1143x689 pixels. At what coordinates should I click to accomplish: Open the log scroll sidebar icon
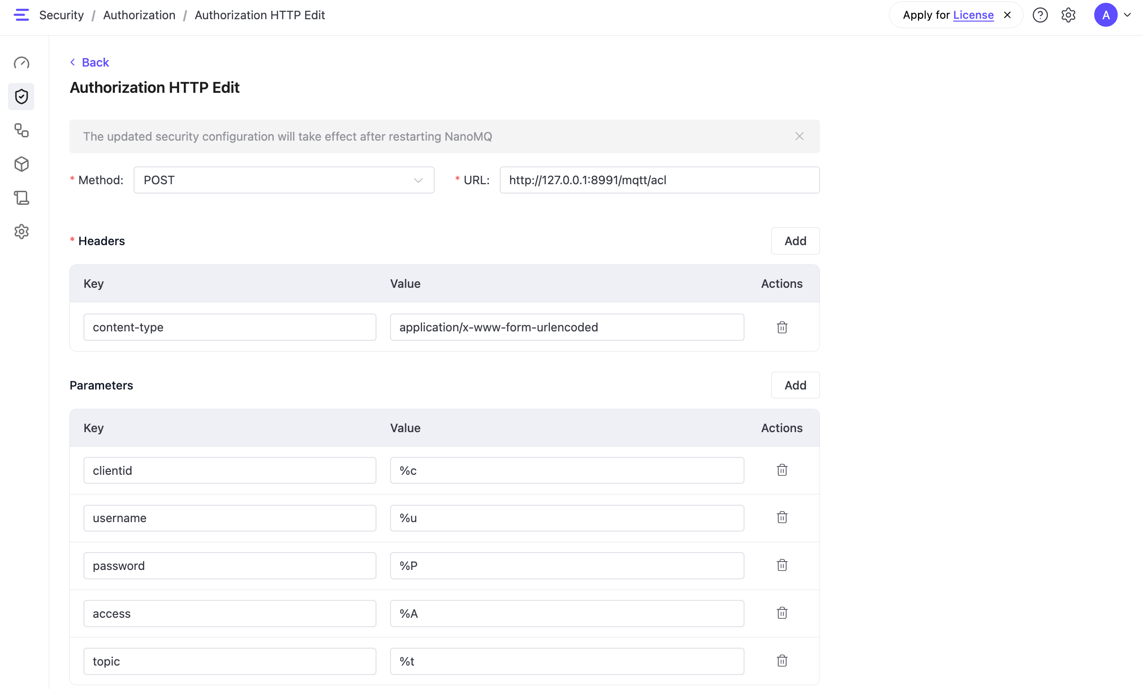click(22, 198)
